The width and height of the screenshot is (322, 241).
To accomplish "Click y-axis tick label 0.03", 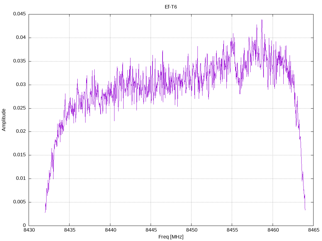I will 21,84.
